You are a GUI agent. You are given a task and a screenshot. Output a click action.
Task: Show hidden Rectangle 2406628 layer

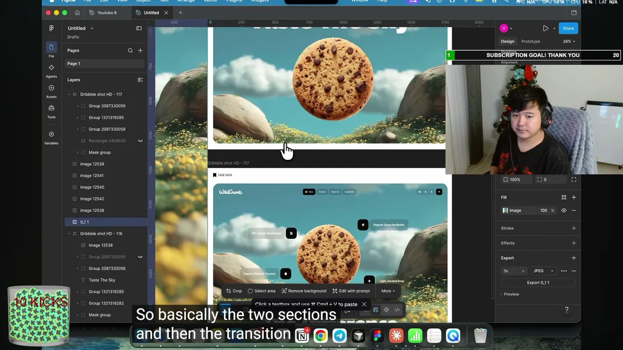140,141
